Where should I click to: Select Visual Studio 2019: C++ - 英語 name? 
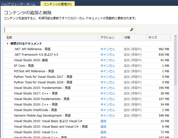(x=36, y=104)
